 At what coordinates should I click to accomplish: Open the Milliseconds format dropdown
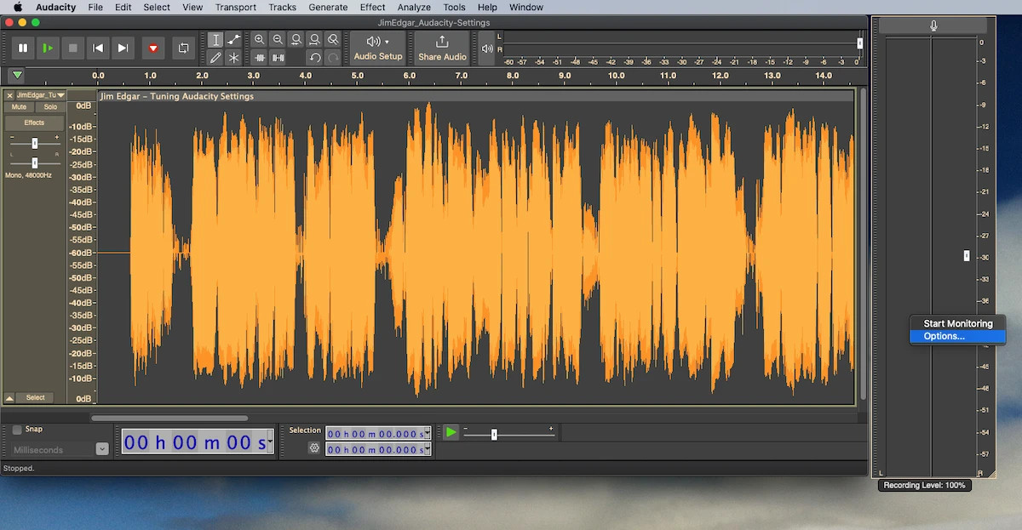[x=102, y=449]
